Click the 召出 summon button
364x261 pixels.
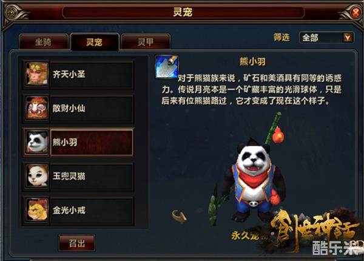point(77,243)
